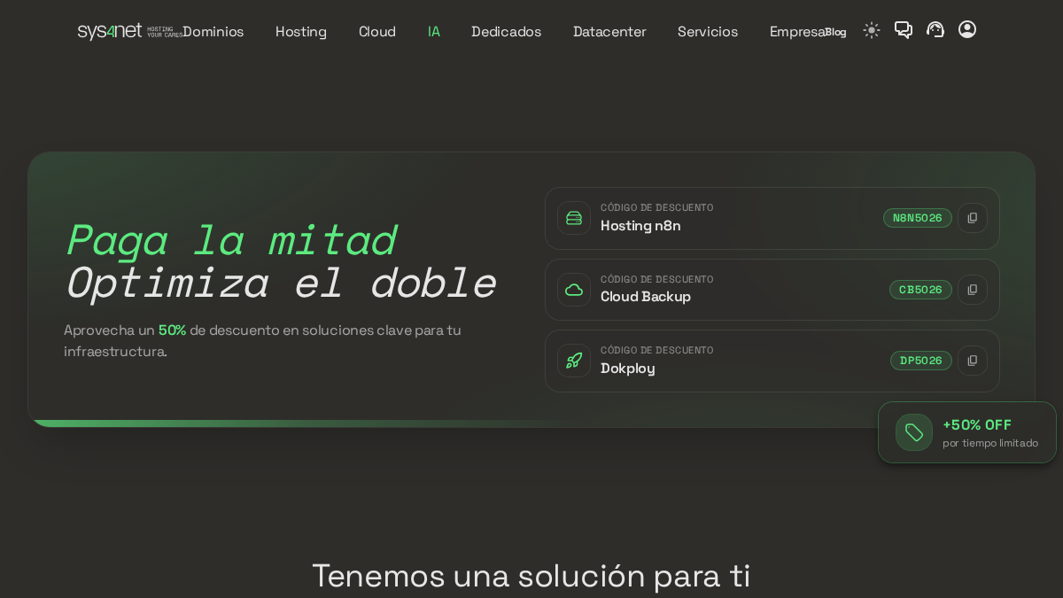Click the sys4net logo
Screen dimensions: 1063x598
point(129,31)
